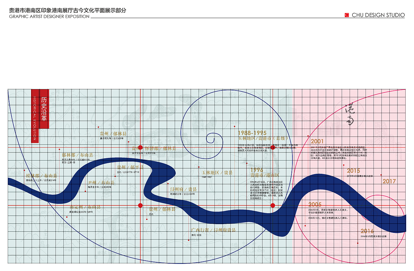This screenshot has width=414, height=271.
Task: Click the 玉林地区／贵县 heading
Action: click(217, 173)
